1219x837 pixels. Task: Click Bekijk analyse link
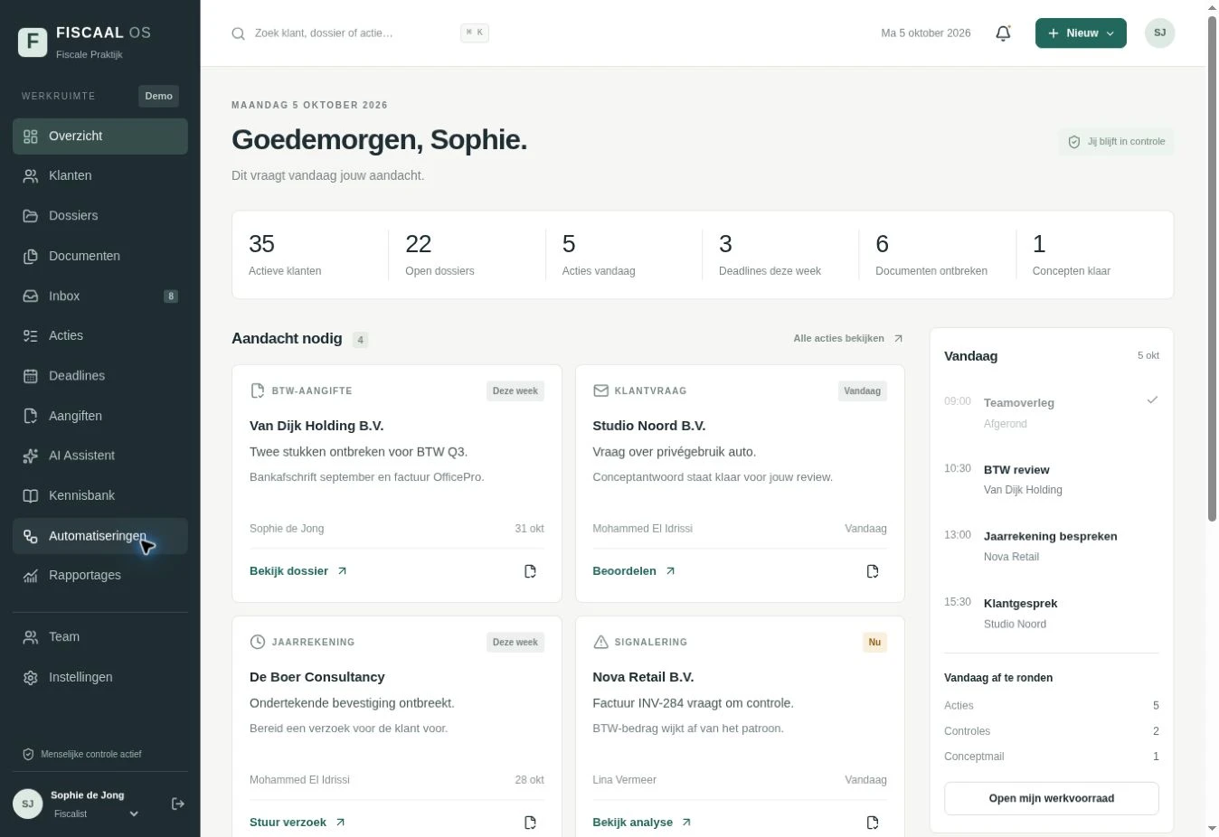642,823
